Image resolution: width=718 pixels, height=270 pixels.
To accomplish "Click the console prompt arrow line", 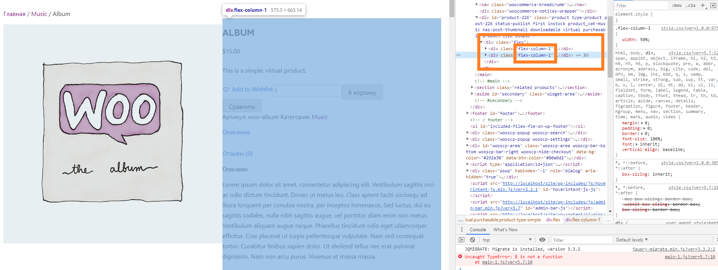I will point(587,268).
